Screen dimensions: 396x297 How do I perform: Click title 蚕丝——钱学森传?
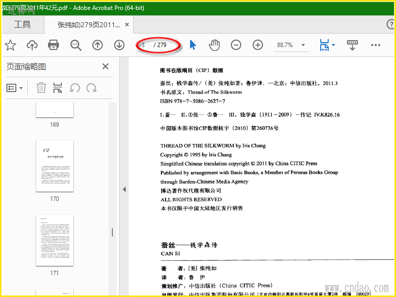tap(189, 245)
